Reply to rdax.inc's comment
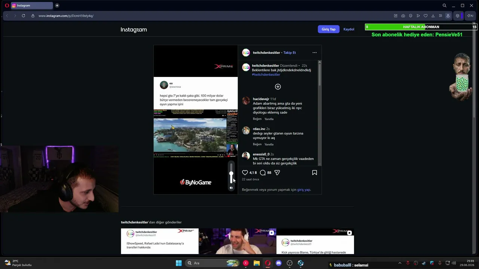The image size is (479, 269). 269,145
